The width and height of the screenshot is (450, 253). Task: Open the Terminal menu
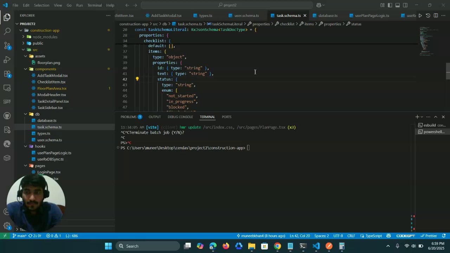click(x=94, y=5)
